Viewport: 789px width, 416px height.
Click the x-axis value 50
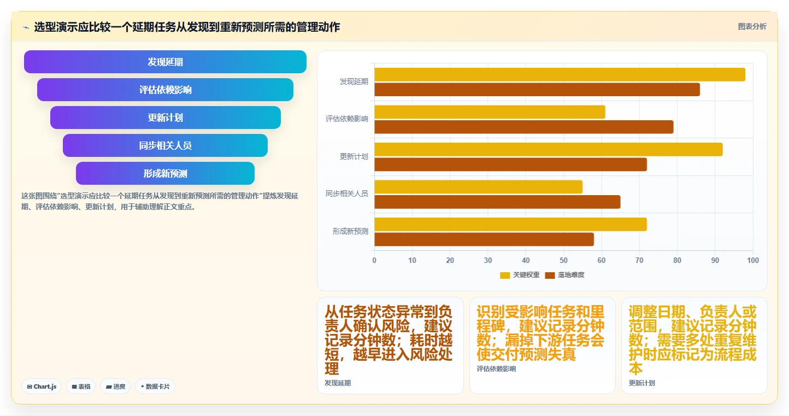click(563, 260)
